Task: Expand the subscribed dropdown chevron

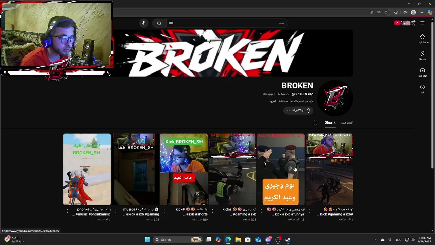Action: point(288,110)
